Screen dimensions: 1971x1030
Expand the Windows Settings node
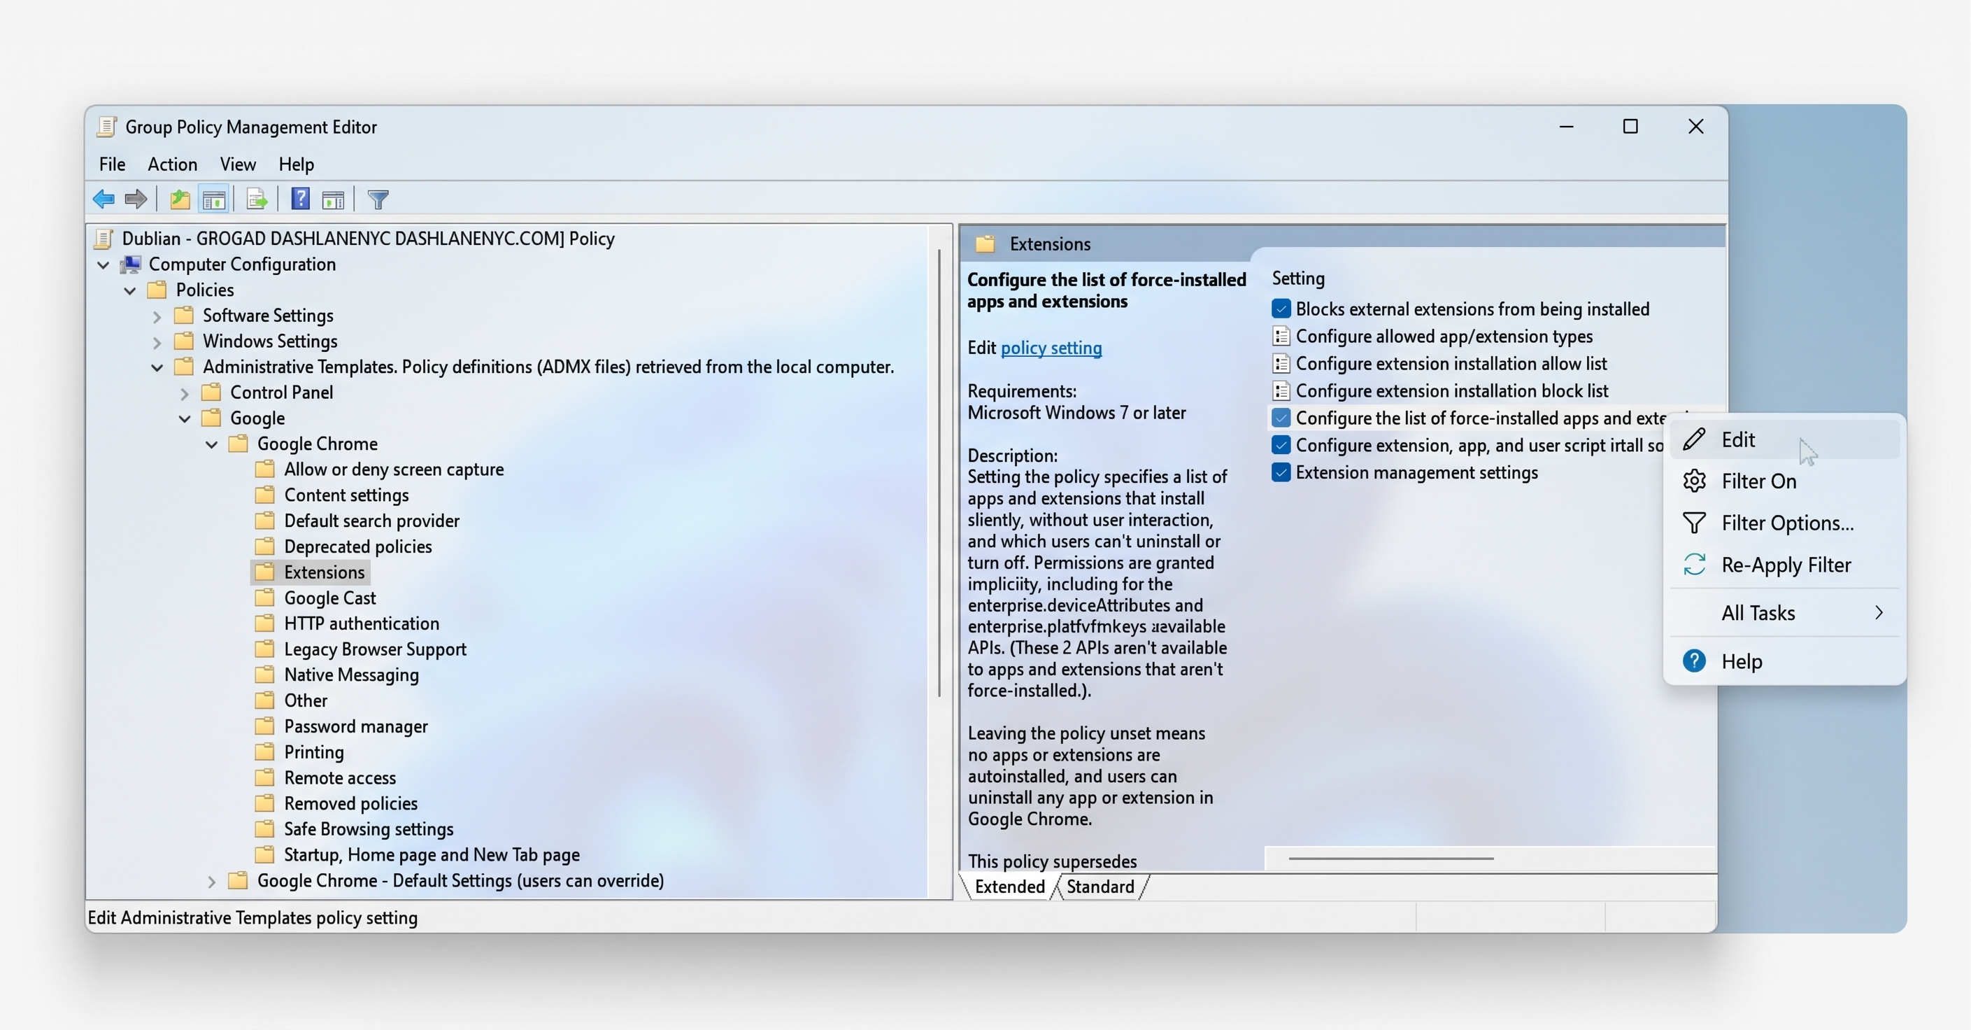(157, 342)
